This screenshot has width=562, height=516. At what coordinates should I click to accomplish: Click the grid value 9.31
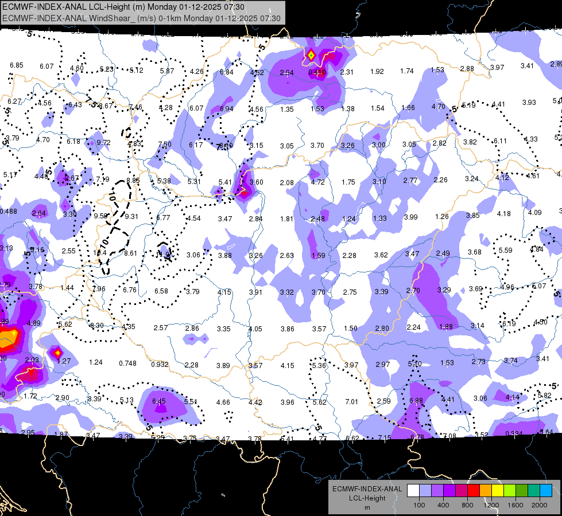[131, 216]
